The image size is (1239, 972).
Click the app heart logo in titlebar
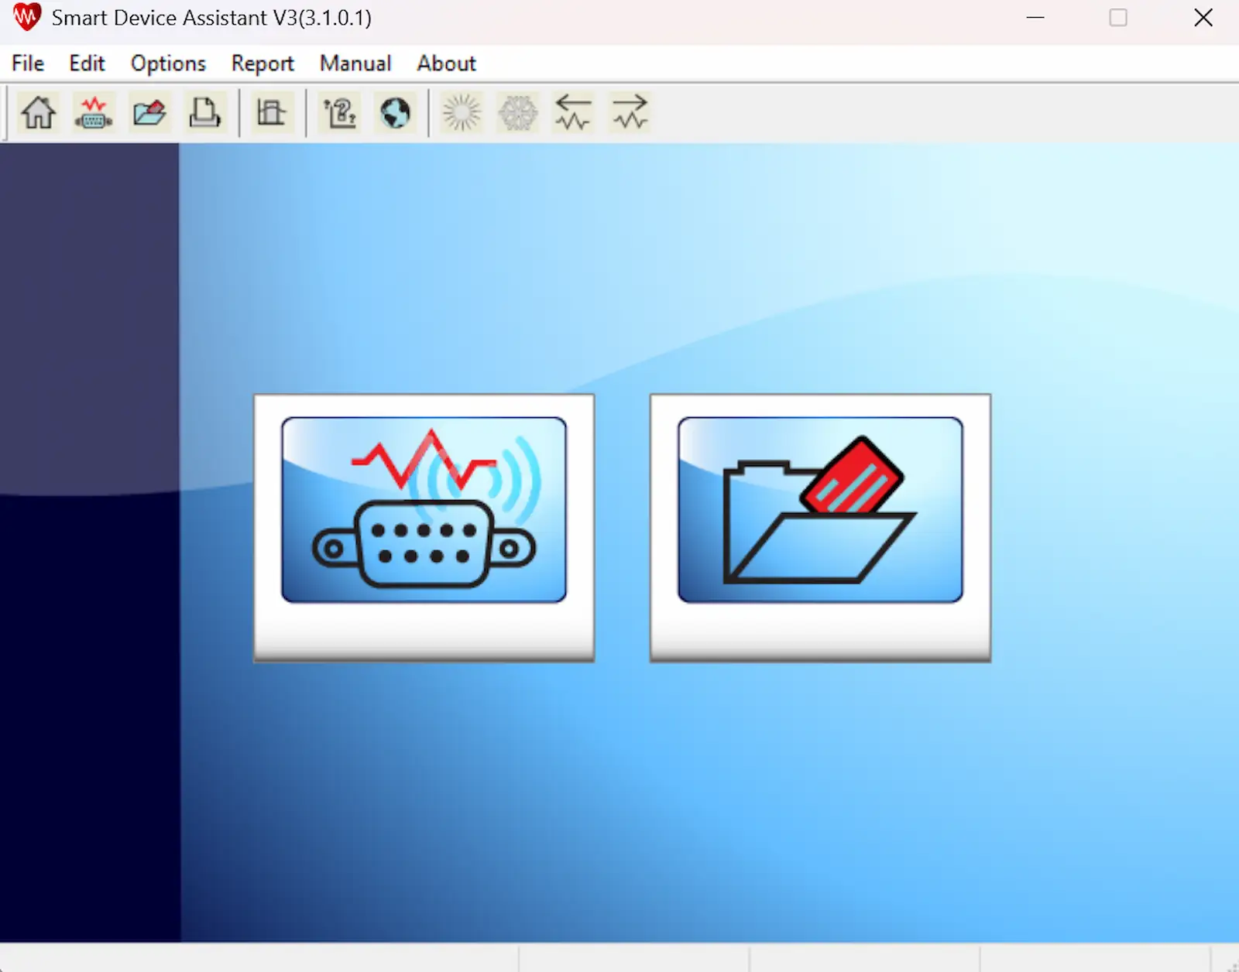pyautogui.click(x=26, y=17)
